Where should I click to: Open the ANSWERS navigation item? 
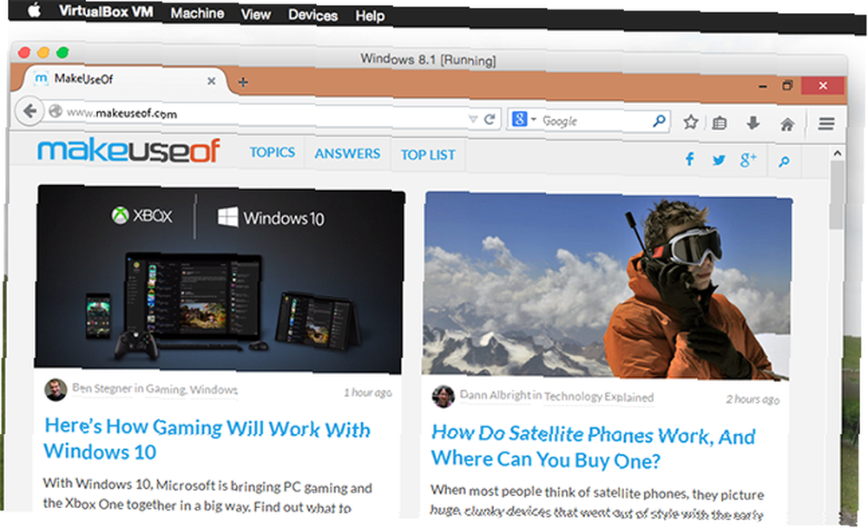pos(347,154)
